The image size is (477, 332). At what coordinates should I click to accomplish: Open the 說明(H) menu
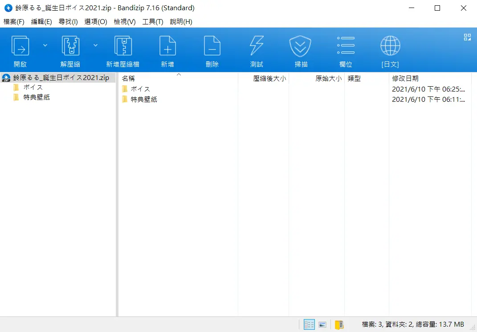pos(181,21)
